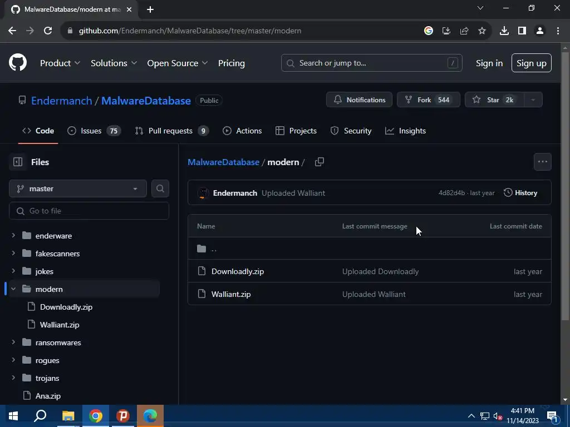570x427 pixels.
Task: Open the three-dot more options button
Action: [542, 162]
